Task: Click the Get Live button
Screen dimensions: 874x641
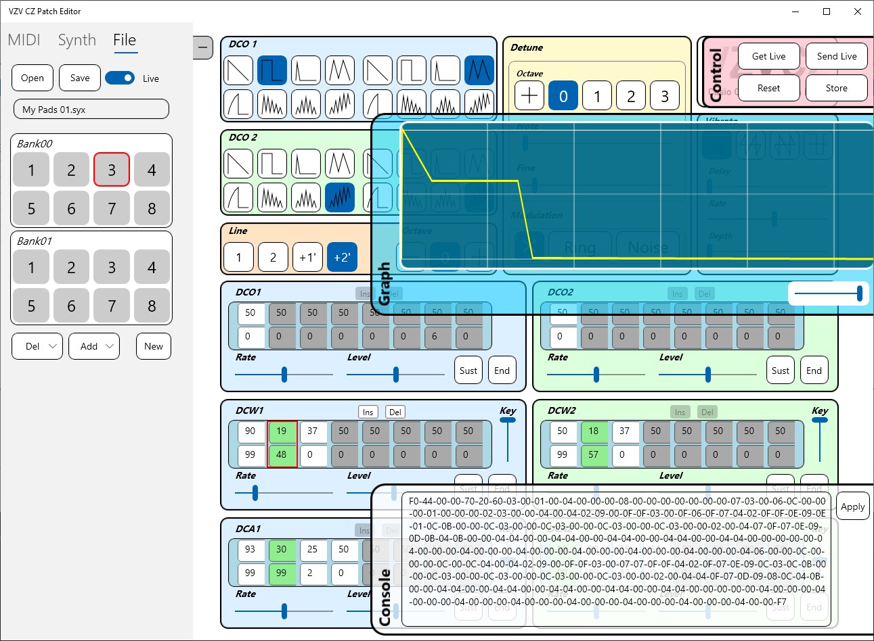Action: (768, 56)
